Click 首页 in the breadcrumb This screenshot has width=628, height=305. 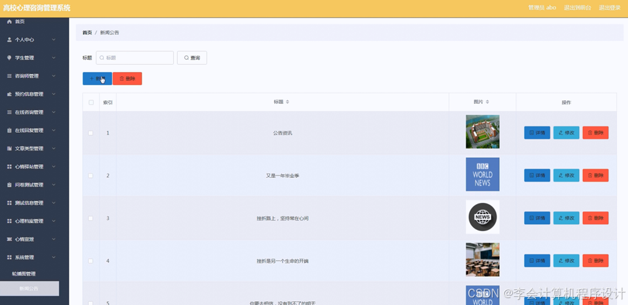(87, 33)
